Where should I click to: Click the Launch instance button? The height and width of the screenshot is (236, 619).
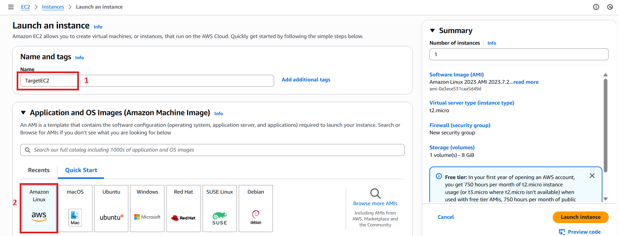click(581, 217)
